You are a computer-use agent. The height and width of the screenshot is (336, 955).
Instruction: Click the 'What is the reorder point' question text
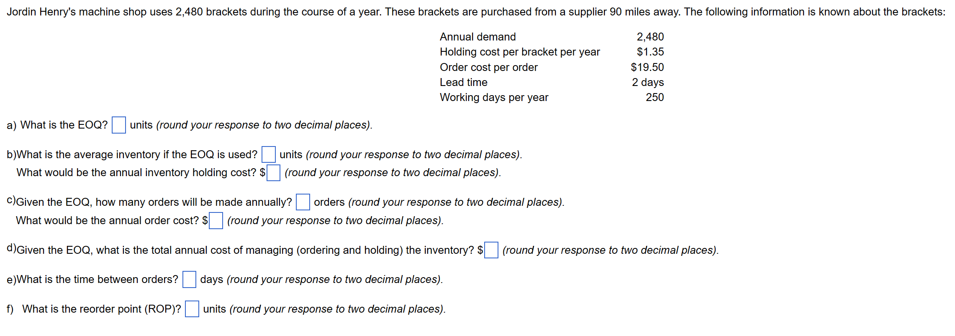102,309
